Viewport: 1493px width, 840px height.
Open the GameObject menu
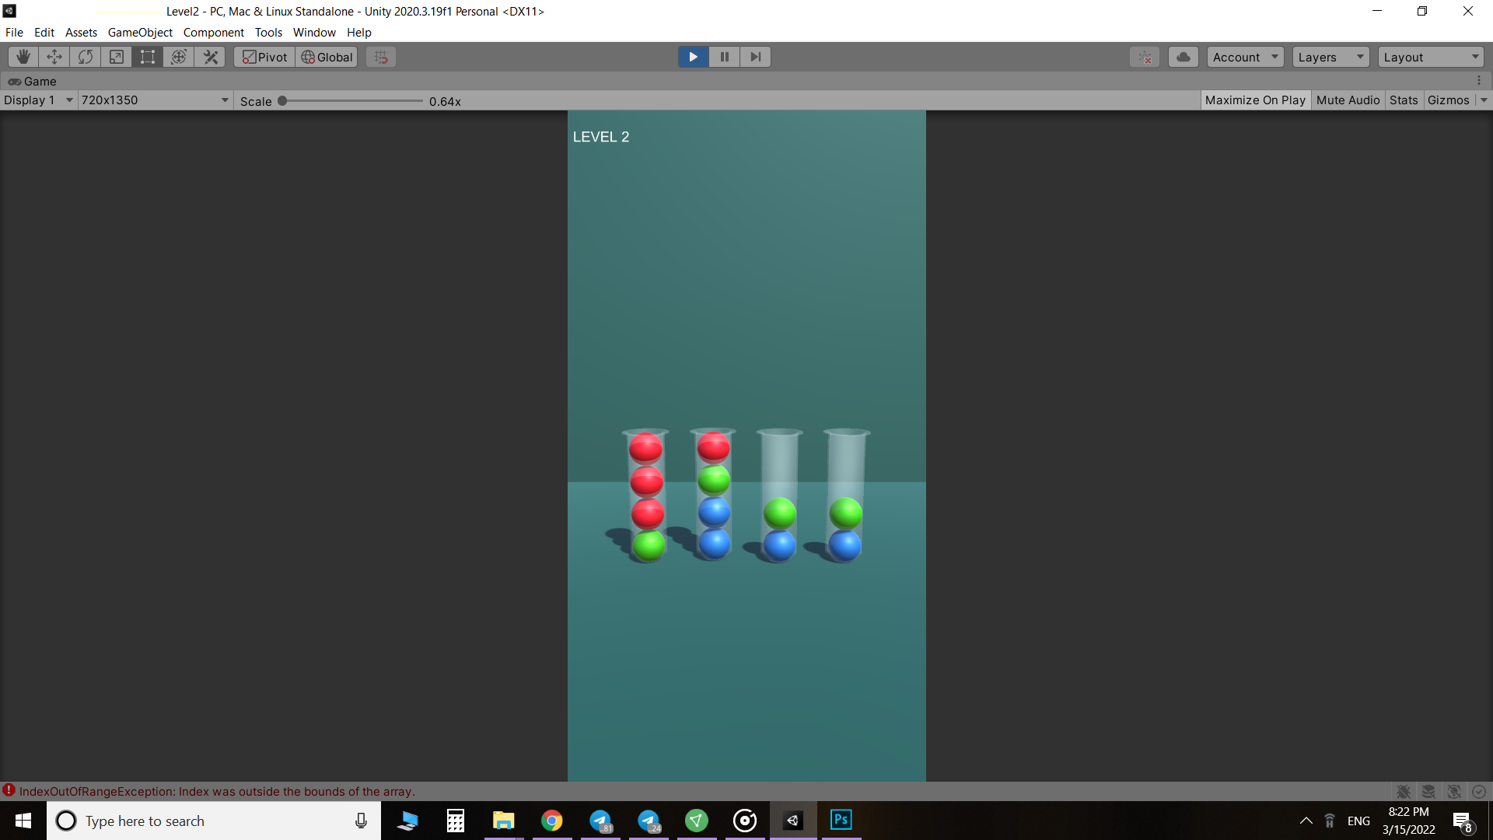[x=140, y=33]
